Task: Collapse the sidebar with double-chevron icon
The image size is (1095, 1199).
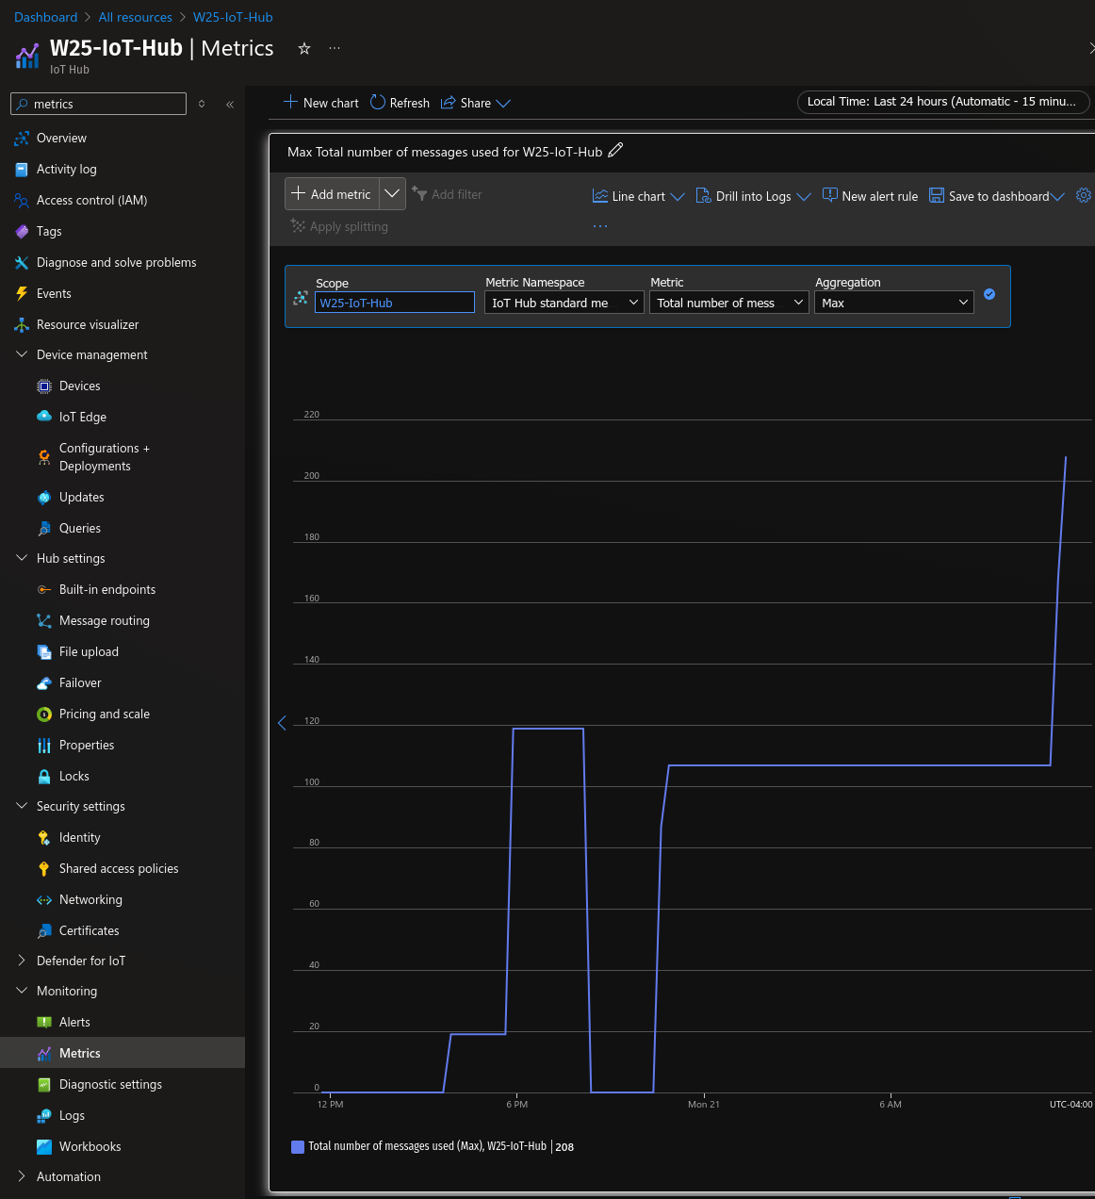Action: [x=230, y=105]
